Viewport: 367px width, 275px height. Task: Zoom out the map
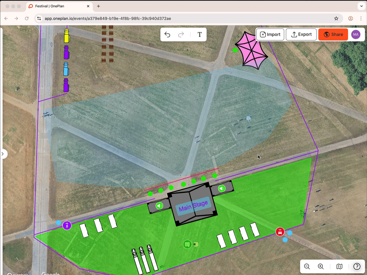click(x=307, y=266)
